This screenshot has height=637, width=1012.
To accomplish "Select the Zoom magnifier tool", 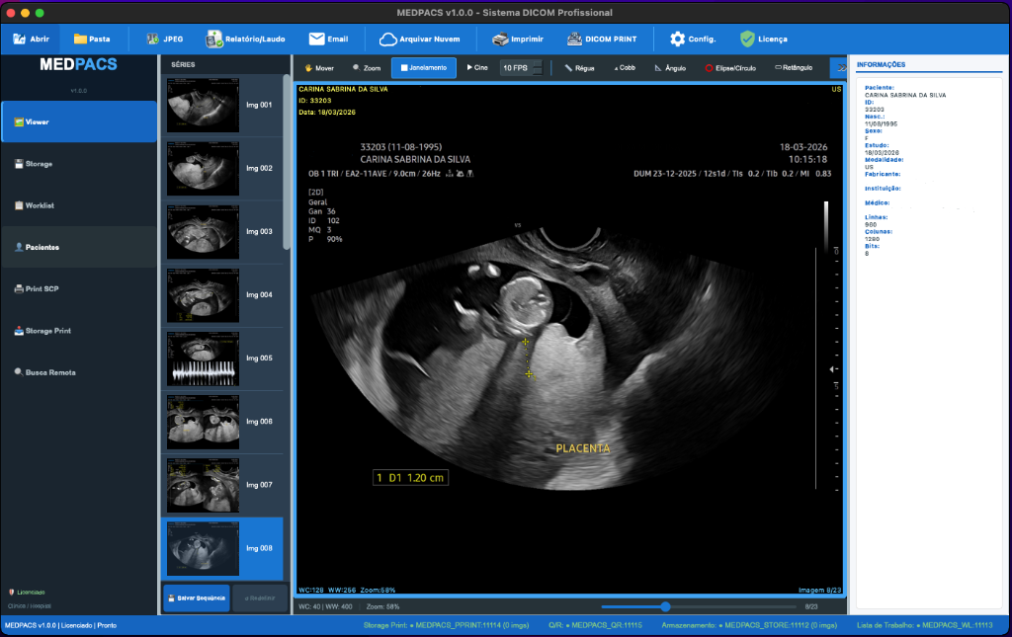I will coord(367,68).
